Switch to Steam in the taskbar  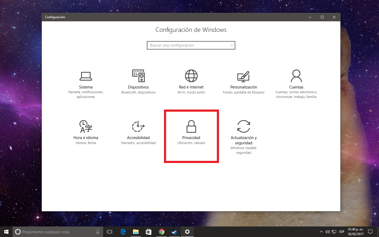pos(174,232)
